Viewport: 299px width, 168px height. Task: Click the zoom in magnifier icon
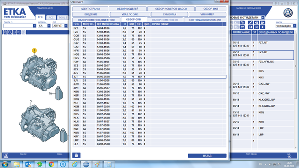(x=5, y=32)
